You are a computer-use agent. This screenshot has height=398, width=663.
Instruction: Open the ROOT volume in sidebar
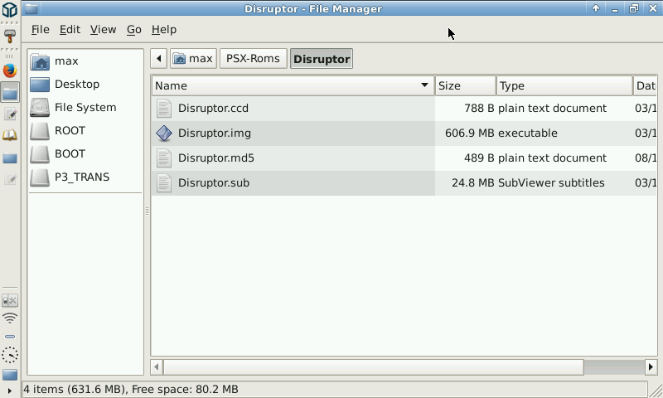click(x=70, y=130)
